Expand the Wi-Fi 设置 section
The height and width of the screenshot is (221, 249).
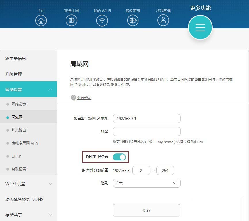pos(28,183)
